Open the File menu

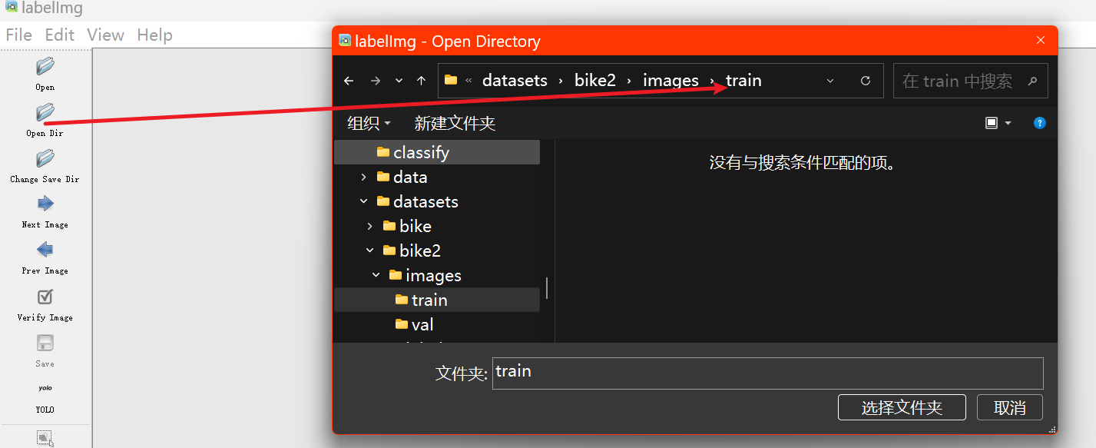pos(18,35)
